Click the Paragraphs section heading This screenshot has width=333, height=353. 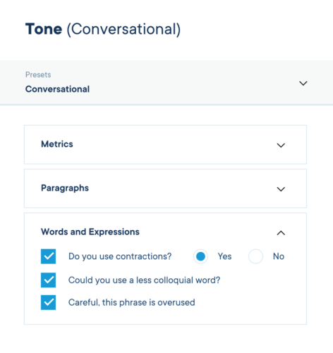coord(65,188)
